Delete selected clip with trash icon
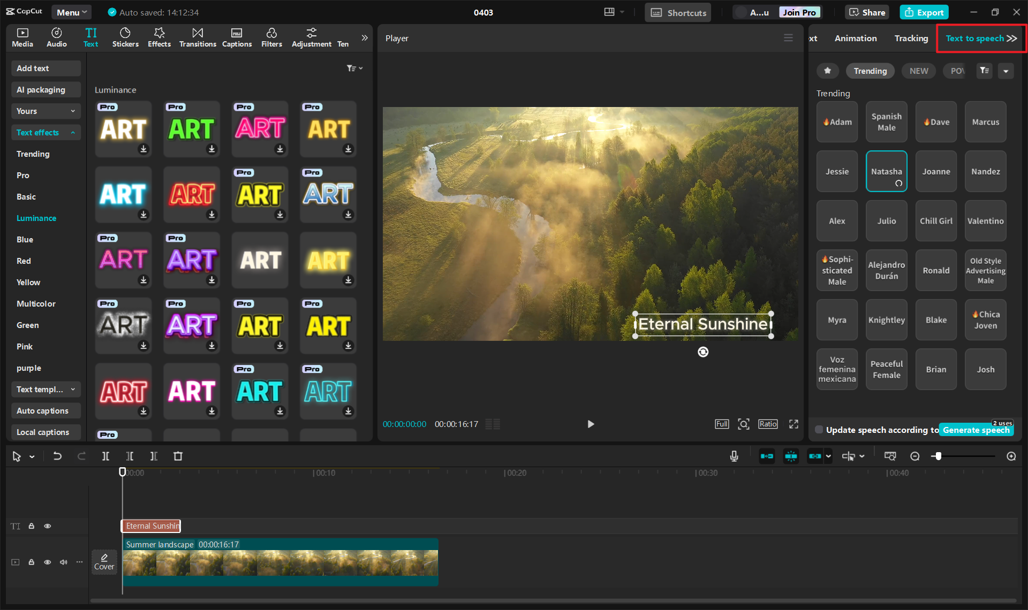 click(178, 456)
